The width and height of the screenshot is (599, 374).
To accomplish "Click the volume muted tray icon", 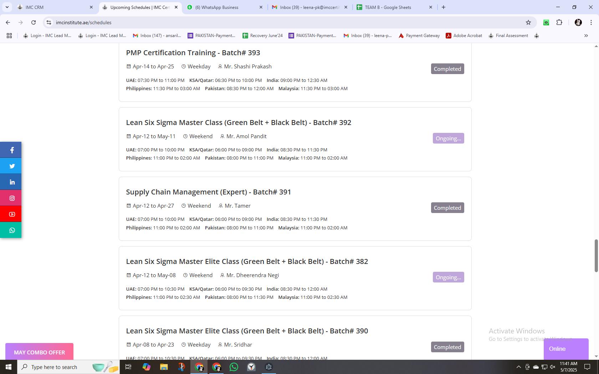I will [553, 367].
